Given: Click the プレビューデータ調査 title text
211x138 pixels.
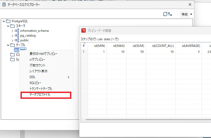Looking at the screenshot, I should point(99,30).
